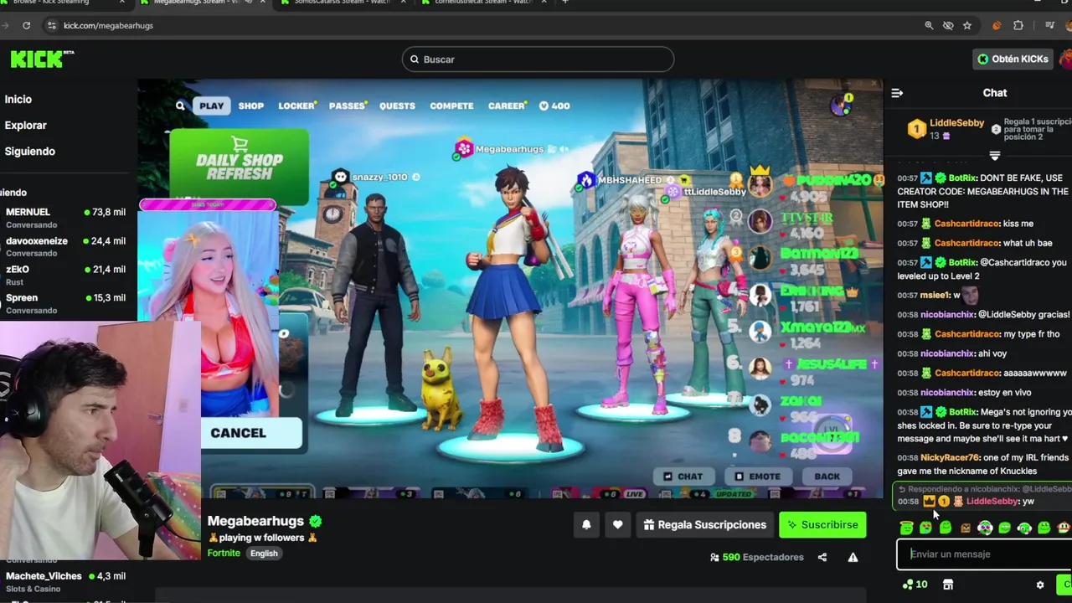The height and width of the screenshot is (603, 1072).
Task: Insert the headphones purple-eyed emote
Action: click(985, 527)
